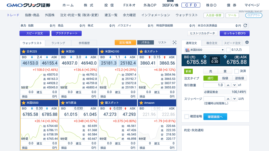Click the プラチナチャート button
Screen dimensions: 269x151
pos(66,33)
